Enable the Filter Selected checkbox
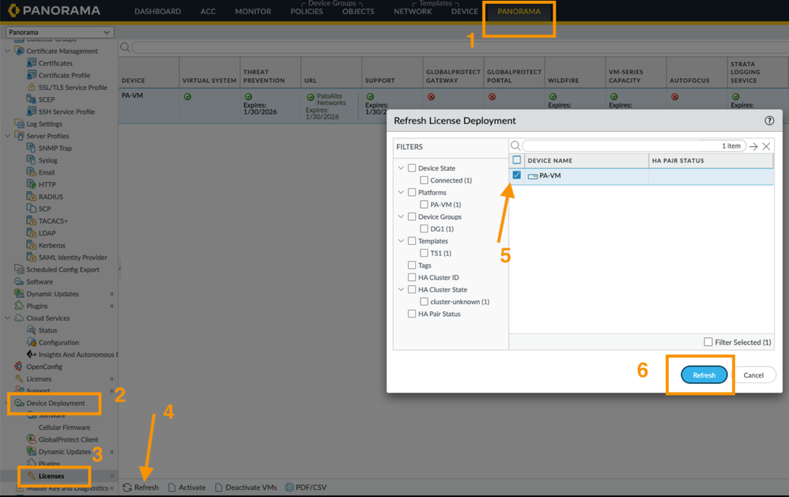The image size is (789, 497). click(708, 342)
